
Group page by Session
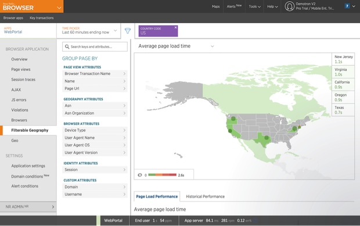(95, 170)
